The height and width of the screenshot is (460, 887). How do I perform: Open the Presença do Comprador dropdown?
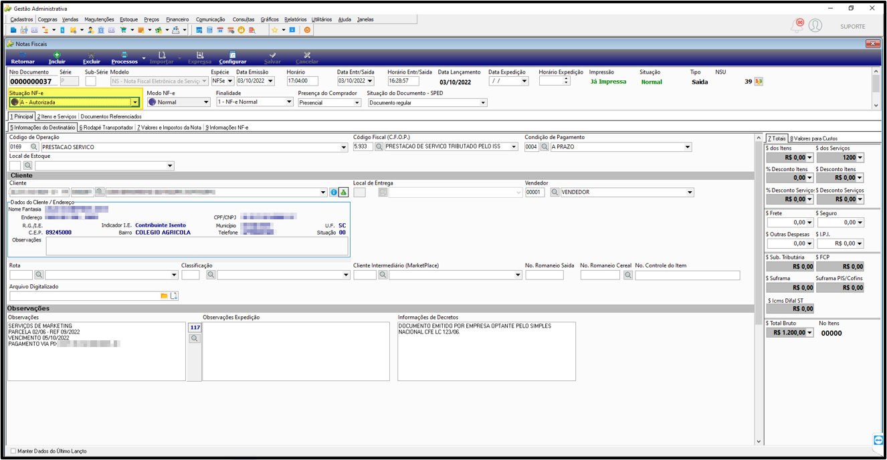357,103
